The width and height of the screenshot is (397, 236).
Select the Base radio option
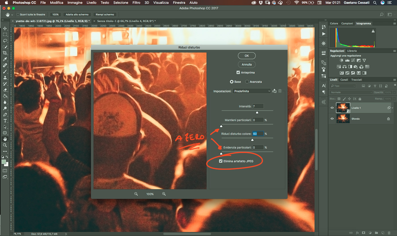231,82
